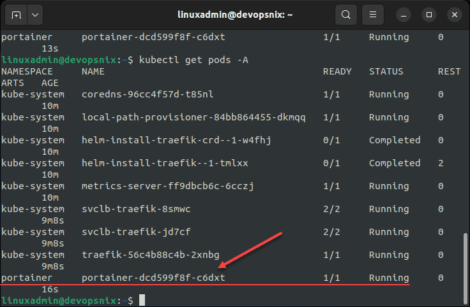
Task: Select underlined pod portainer-dcd599f8f-c6dxt in last row
Action: pos(153,278)
